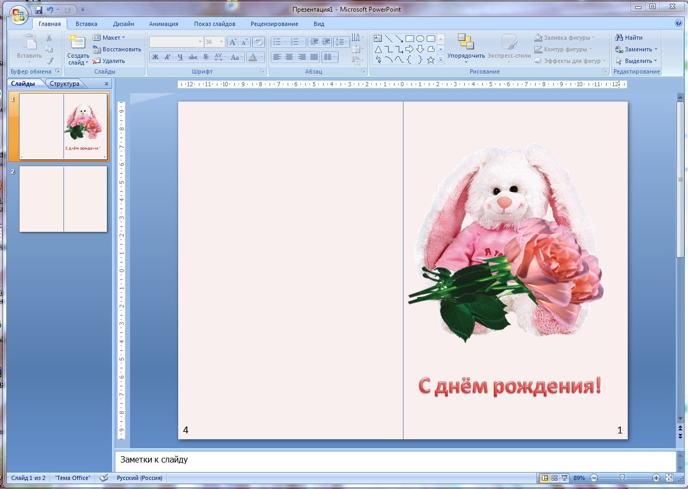The width and height of the screenshot is (688, 489).
Task: Switch to the Структура outline tab
Action: 65,84
